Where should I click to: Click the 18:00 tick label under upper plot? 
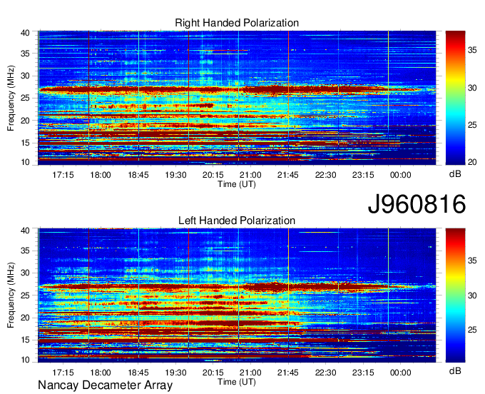[101, 175]
